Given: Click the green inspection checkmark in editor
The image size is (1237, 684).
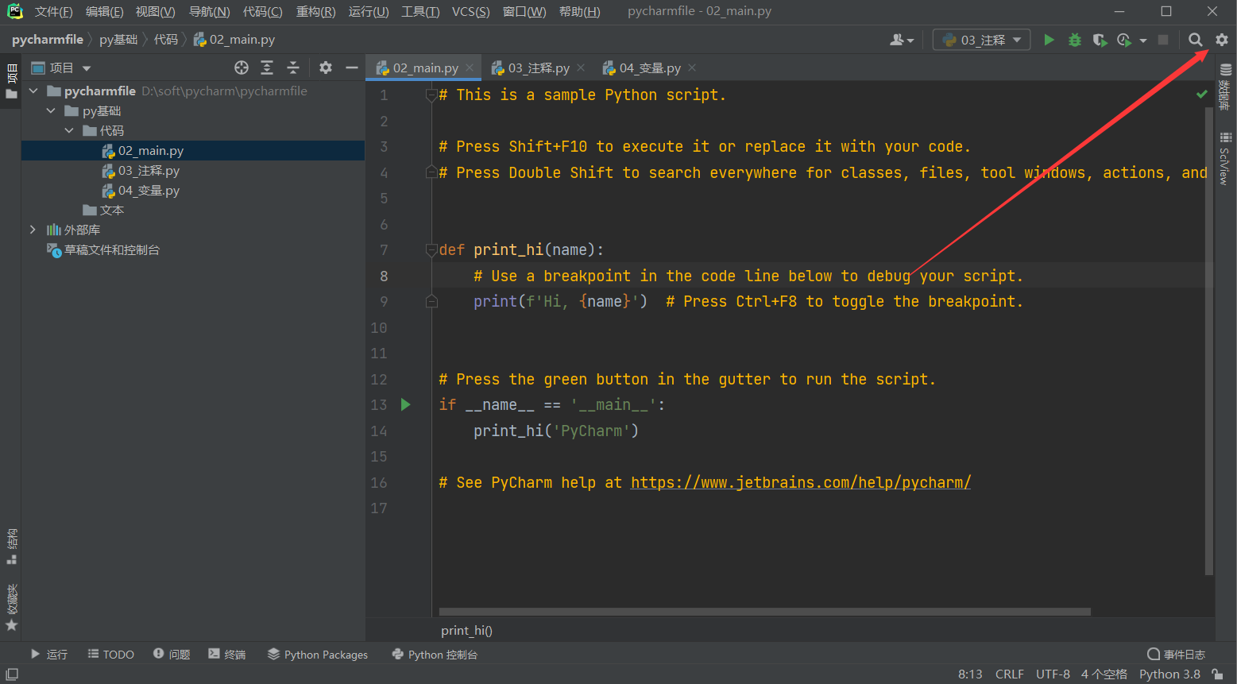Looking at the screenshot, I should [x=1202, y=94].
